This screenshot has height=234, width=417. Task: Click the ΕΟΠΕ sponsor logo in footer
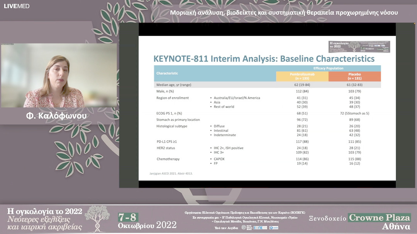coord(260,227)
